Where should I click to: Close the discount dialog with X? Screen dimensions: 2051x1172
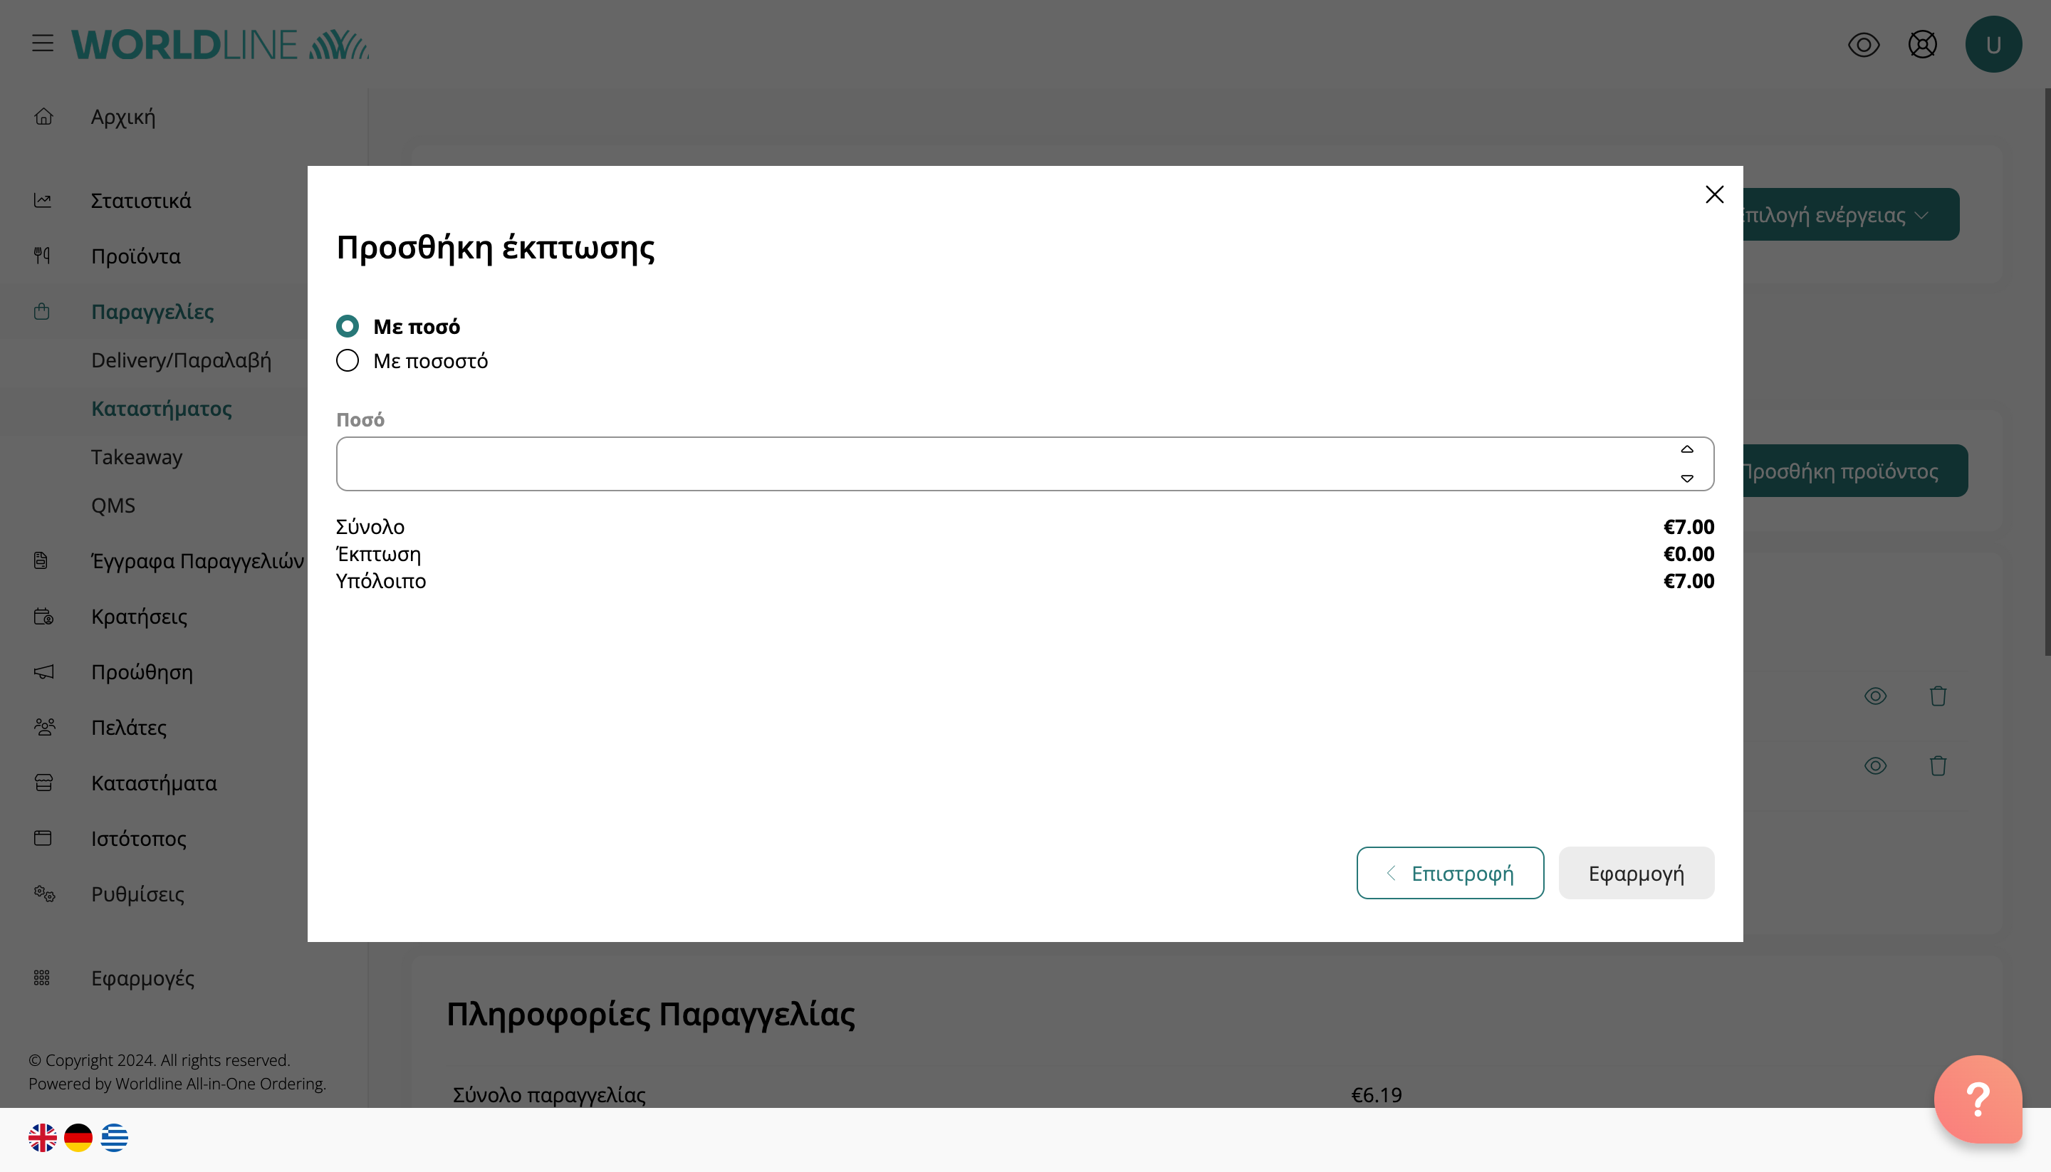point(1713,195)
